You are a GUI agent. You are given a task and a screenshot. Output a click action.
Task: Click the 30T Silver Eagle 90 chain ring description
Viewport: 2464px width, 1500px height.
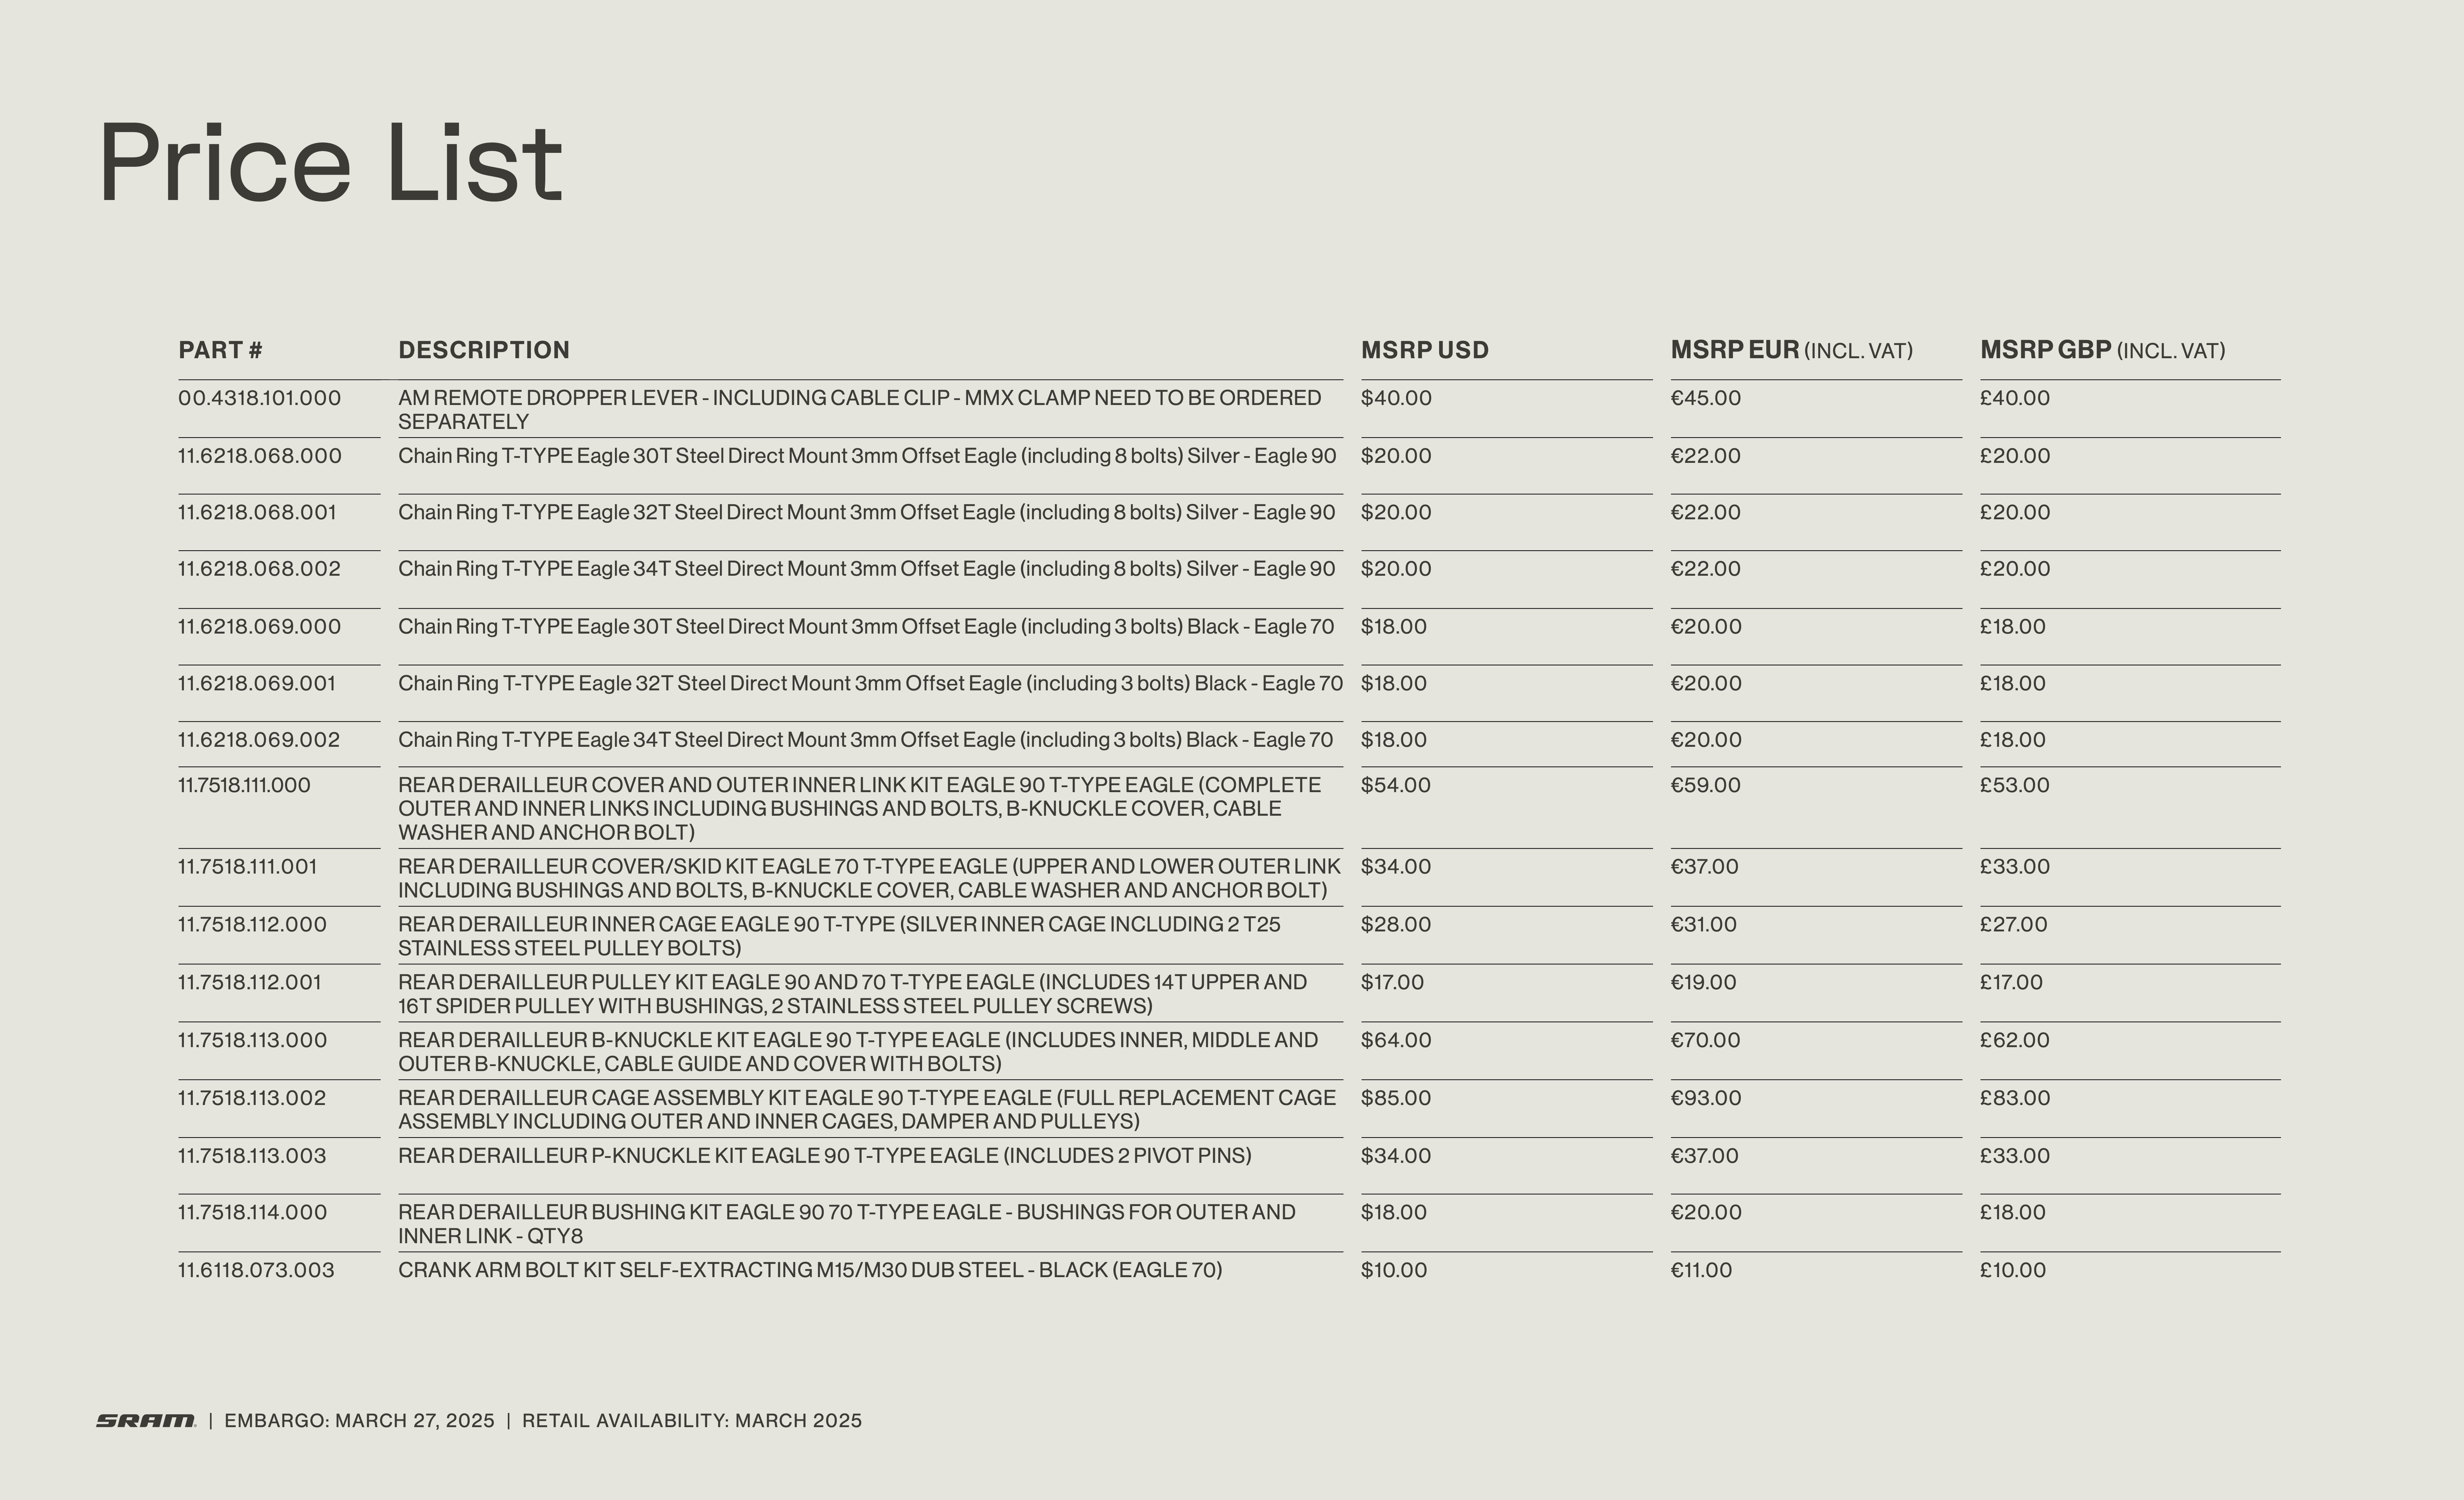coord(867,456)
